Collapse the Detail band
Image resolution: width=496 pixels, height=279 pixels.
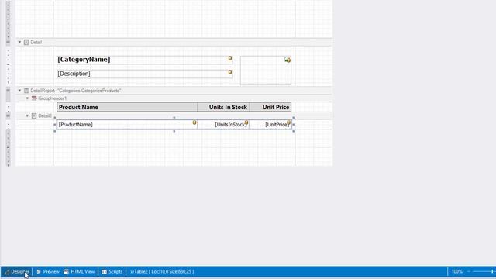pos(19,42)
